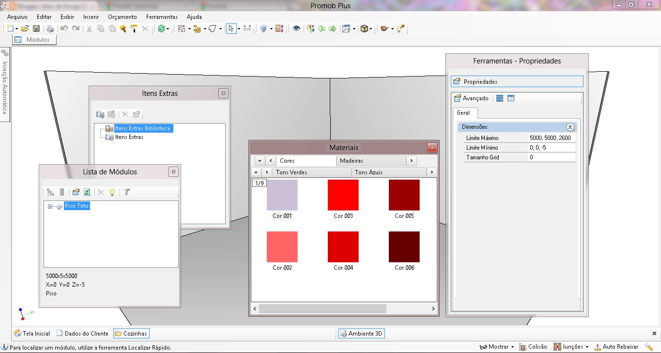The height and width of the screenshot is (353, 661).
Task: Click the undo arrow in toolbar
Action: click(x=64, y=29)
